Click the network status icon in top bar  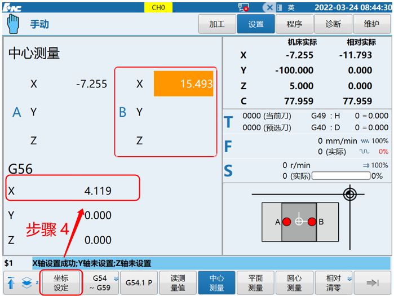[x=244, y=7]
